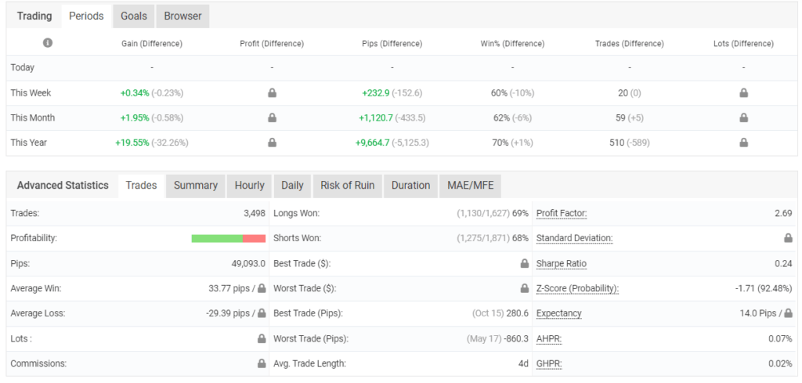Click the Profit Factor label link
The image size is (802, 383).
562,213
